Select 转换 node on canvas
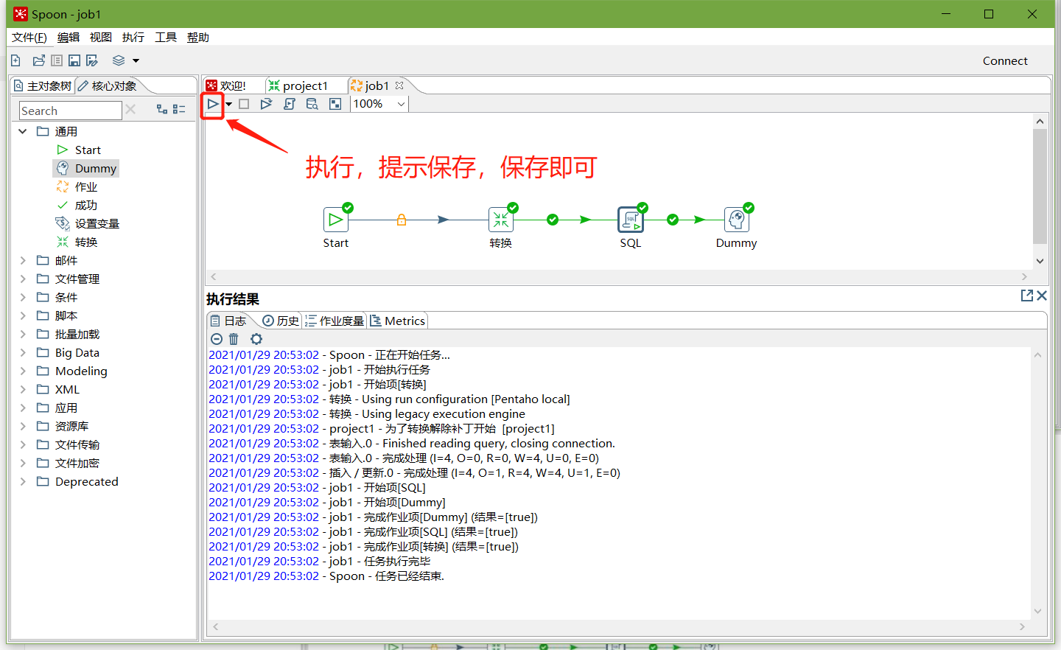This screenshot has width=1061, height=650. point(501,220)
